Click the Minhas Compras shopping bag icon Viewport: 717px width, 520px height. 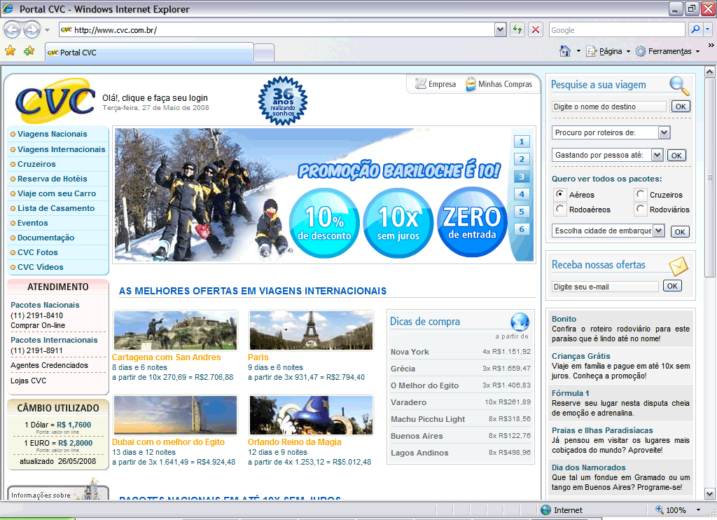pos(471,84)
